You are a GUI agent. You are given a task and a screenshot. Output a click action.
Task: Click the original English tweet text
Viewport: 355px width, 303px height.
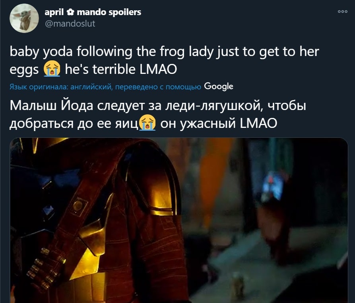tap(164, 60)
